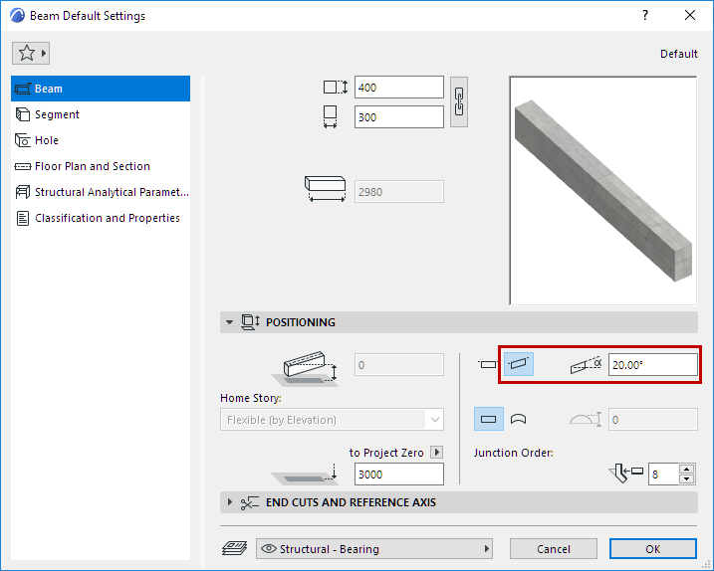The width and height of the screenshot is (714, 571).
Task: Click the disabled length field showing 2980
Action: click(x=399, y=192)
